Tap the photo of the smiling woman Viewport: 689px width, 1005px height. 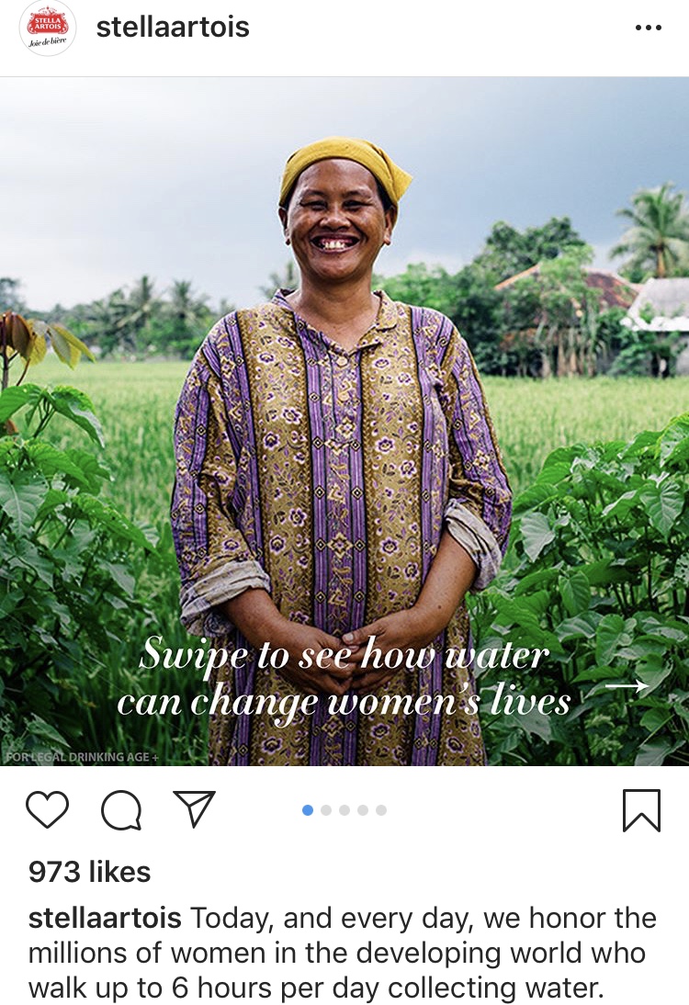click(x=344, y=413)
